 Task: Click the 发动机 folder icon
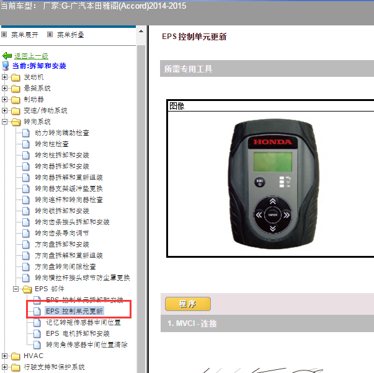[16, 77]
